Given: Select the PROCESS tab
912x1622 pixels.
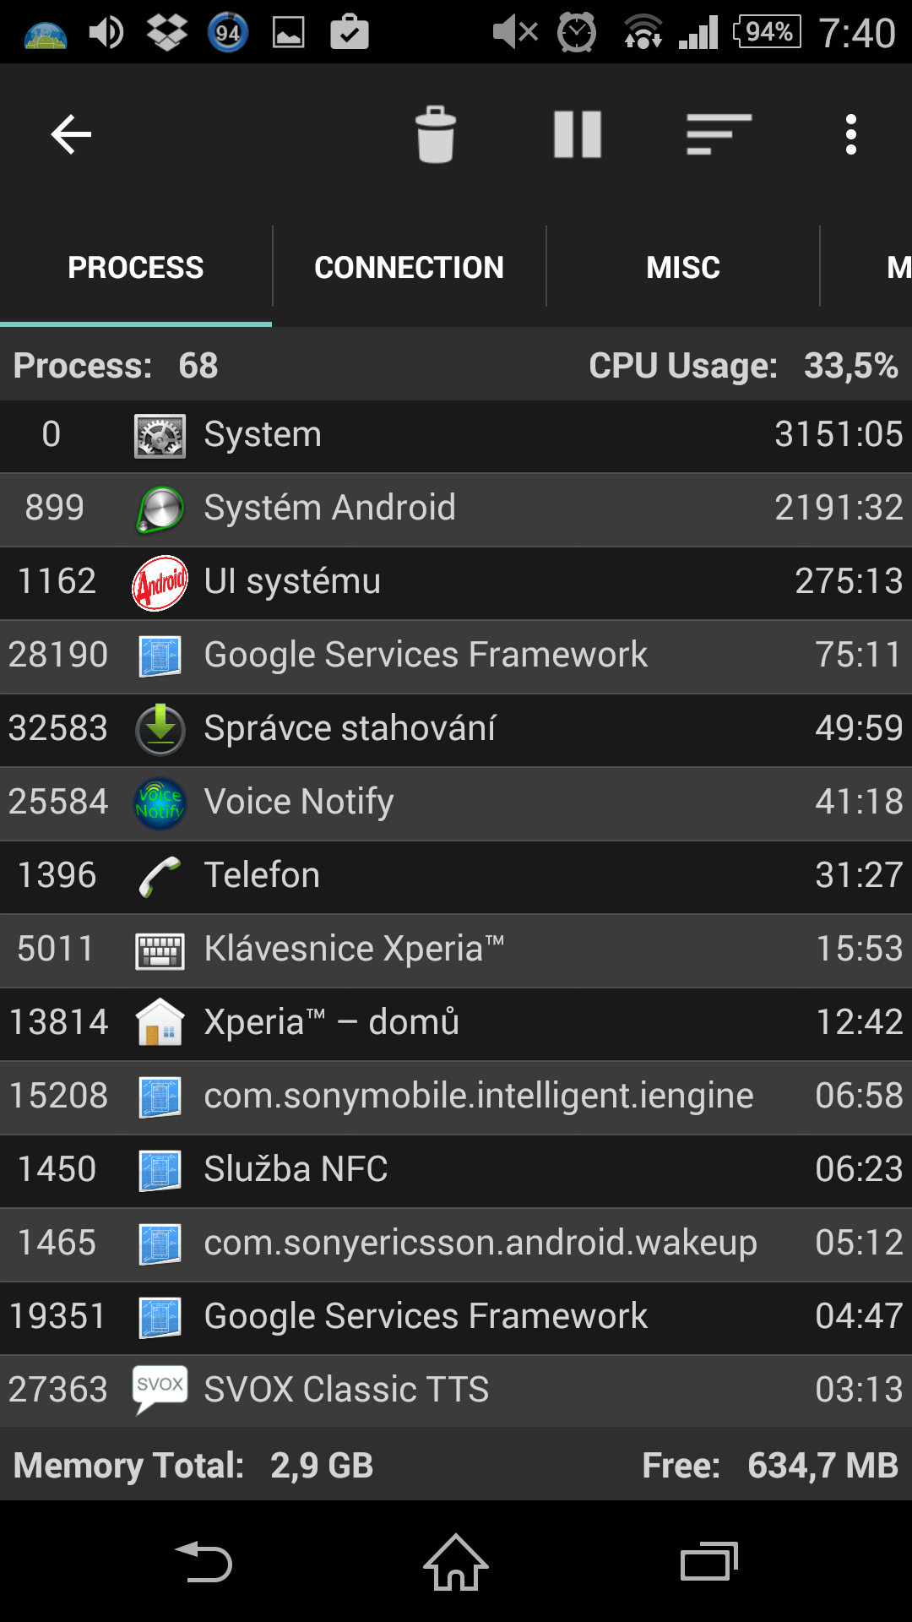Looking at the screenshot, I should (x=136, y=268).
